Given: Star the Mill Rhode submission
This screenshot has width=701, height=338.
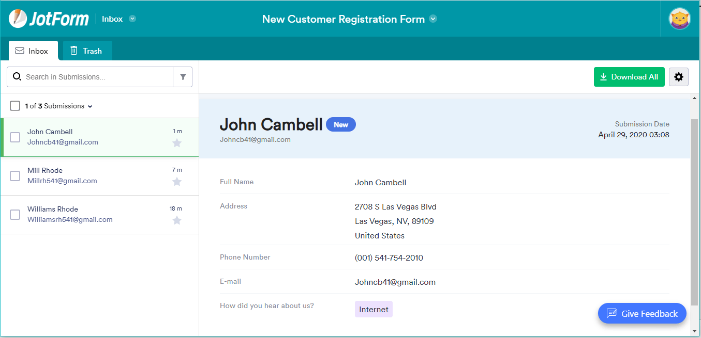Looking at the screenshot, I should (x=177, y=182).
